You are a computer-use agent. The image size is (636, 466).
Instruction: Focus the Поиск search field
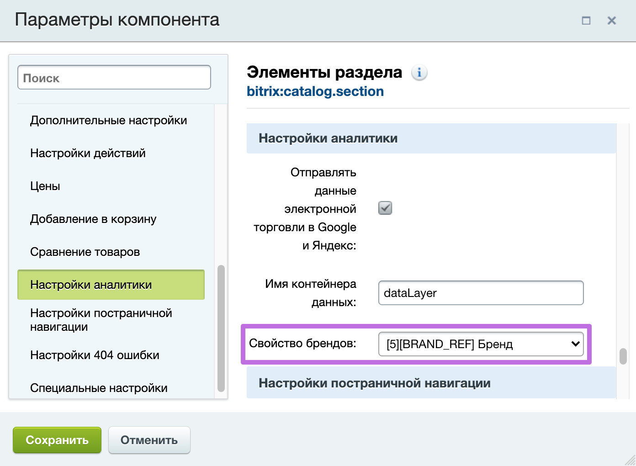pyautogui.click(x=114, y=77)
